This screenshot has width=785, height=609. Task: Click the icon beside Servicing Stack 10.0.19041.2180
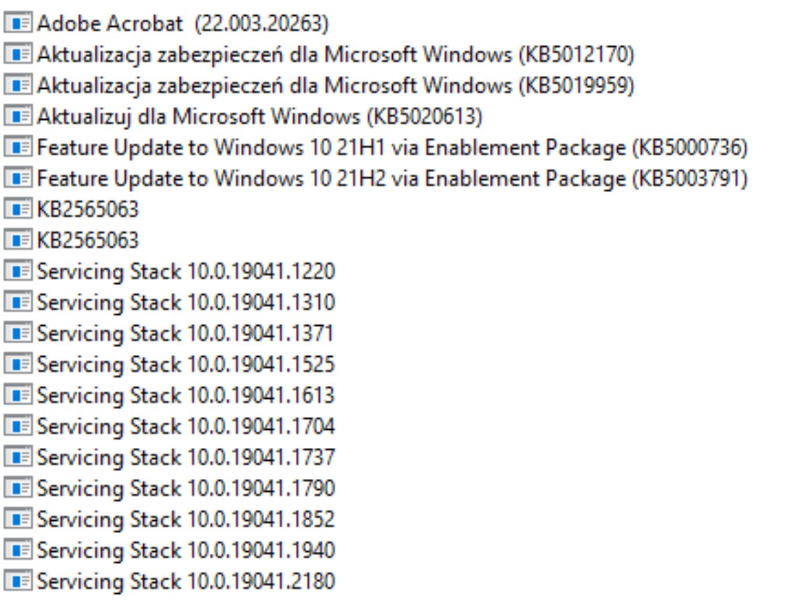[18, 581]
